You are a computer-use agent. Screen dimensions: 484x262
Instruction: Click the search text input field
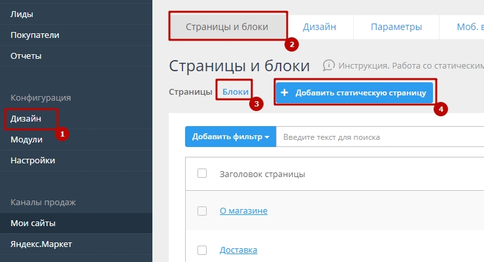coord(379,137)
